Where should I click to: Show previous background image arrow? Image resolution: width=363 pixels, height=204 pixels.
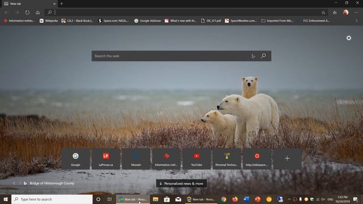click(14, 183)
